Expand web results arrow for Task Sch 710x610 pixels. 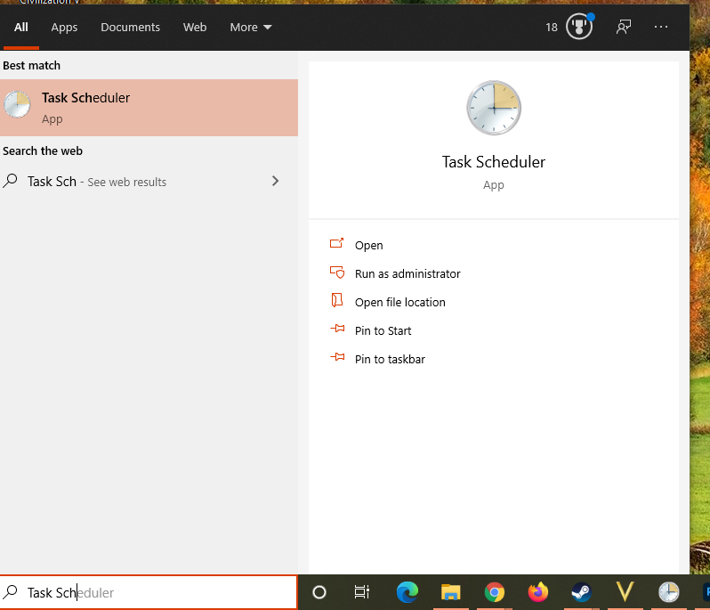(x=275, y=181)
